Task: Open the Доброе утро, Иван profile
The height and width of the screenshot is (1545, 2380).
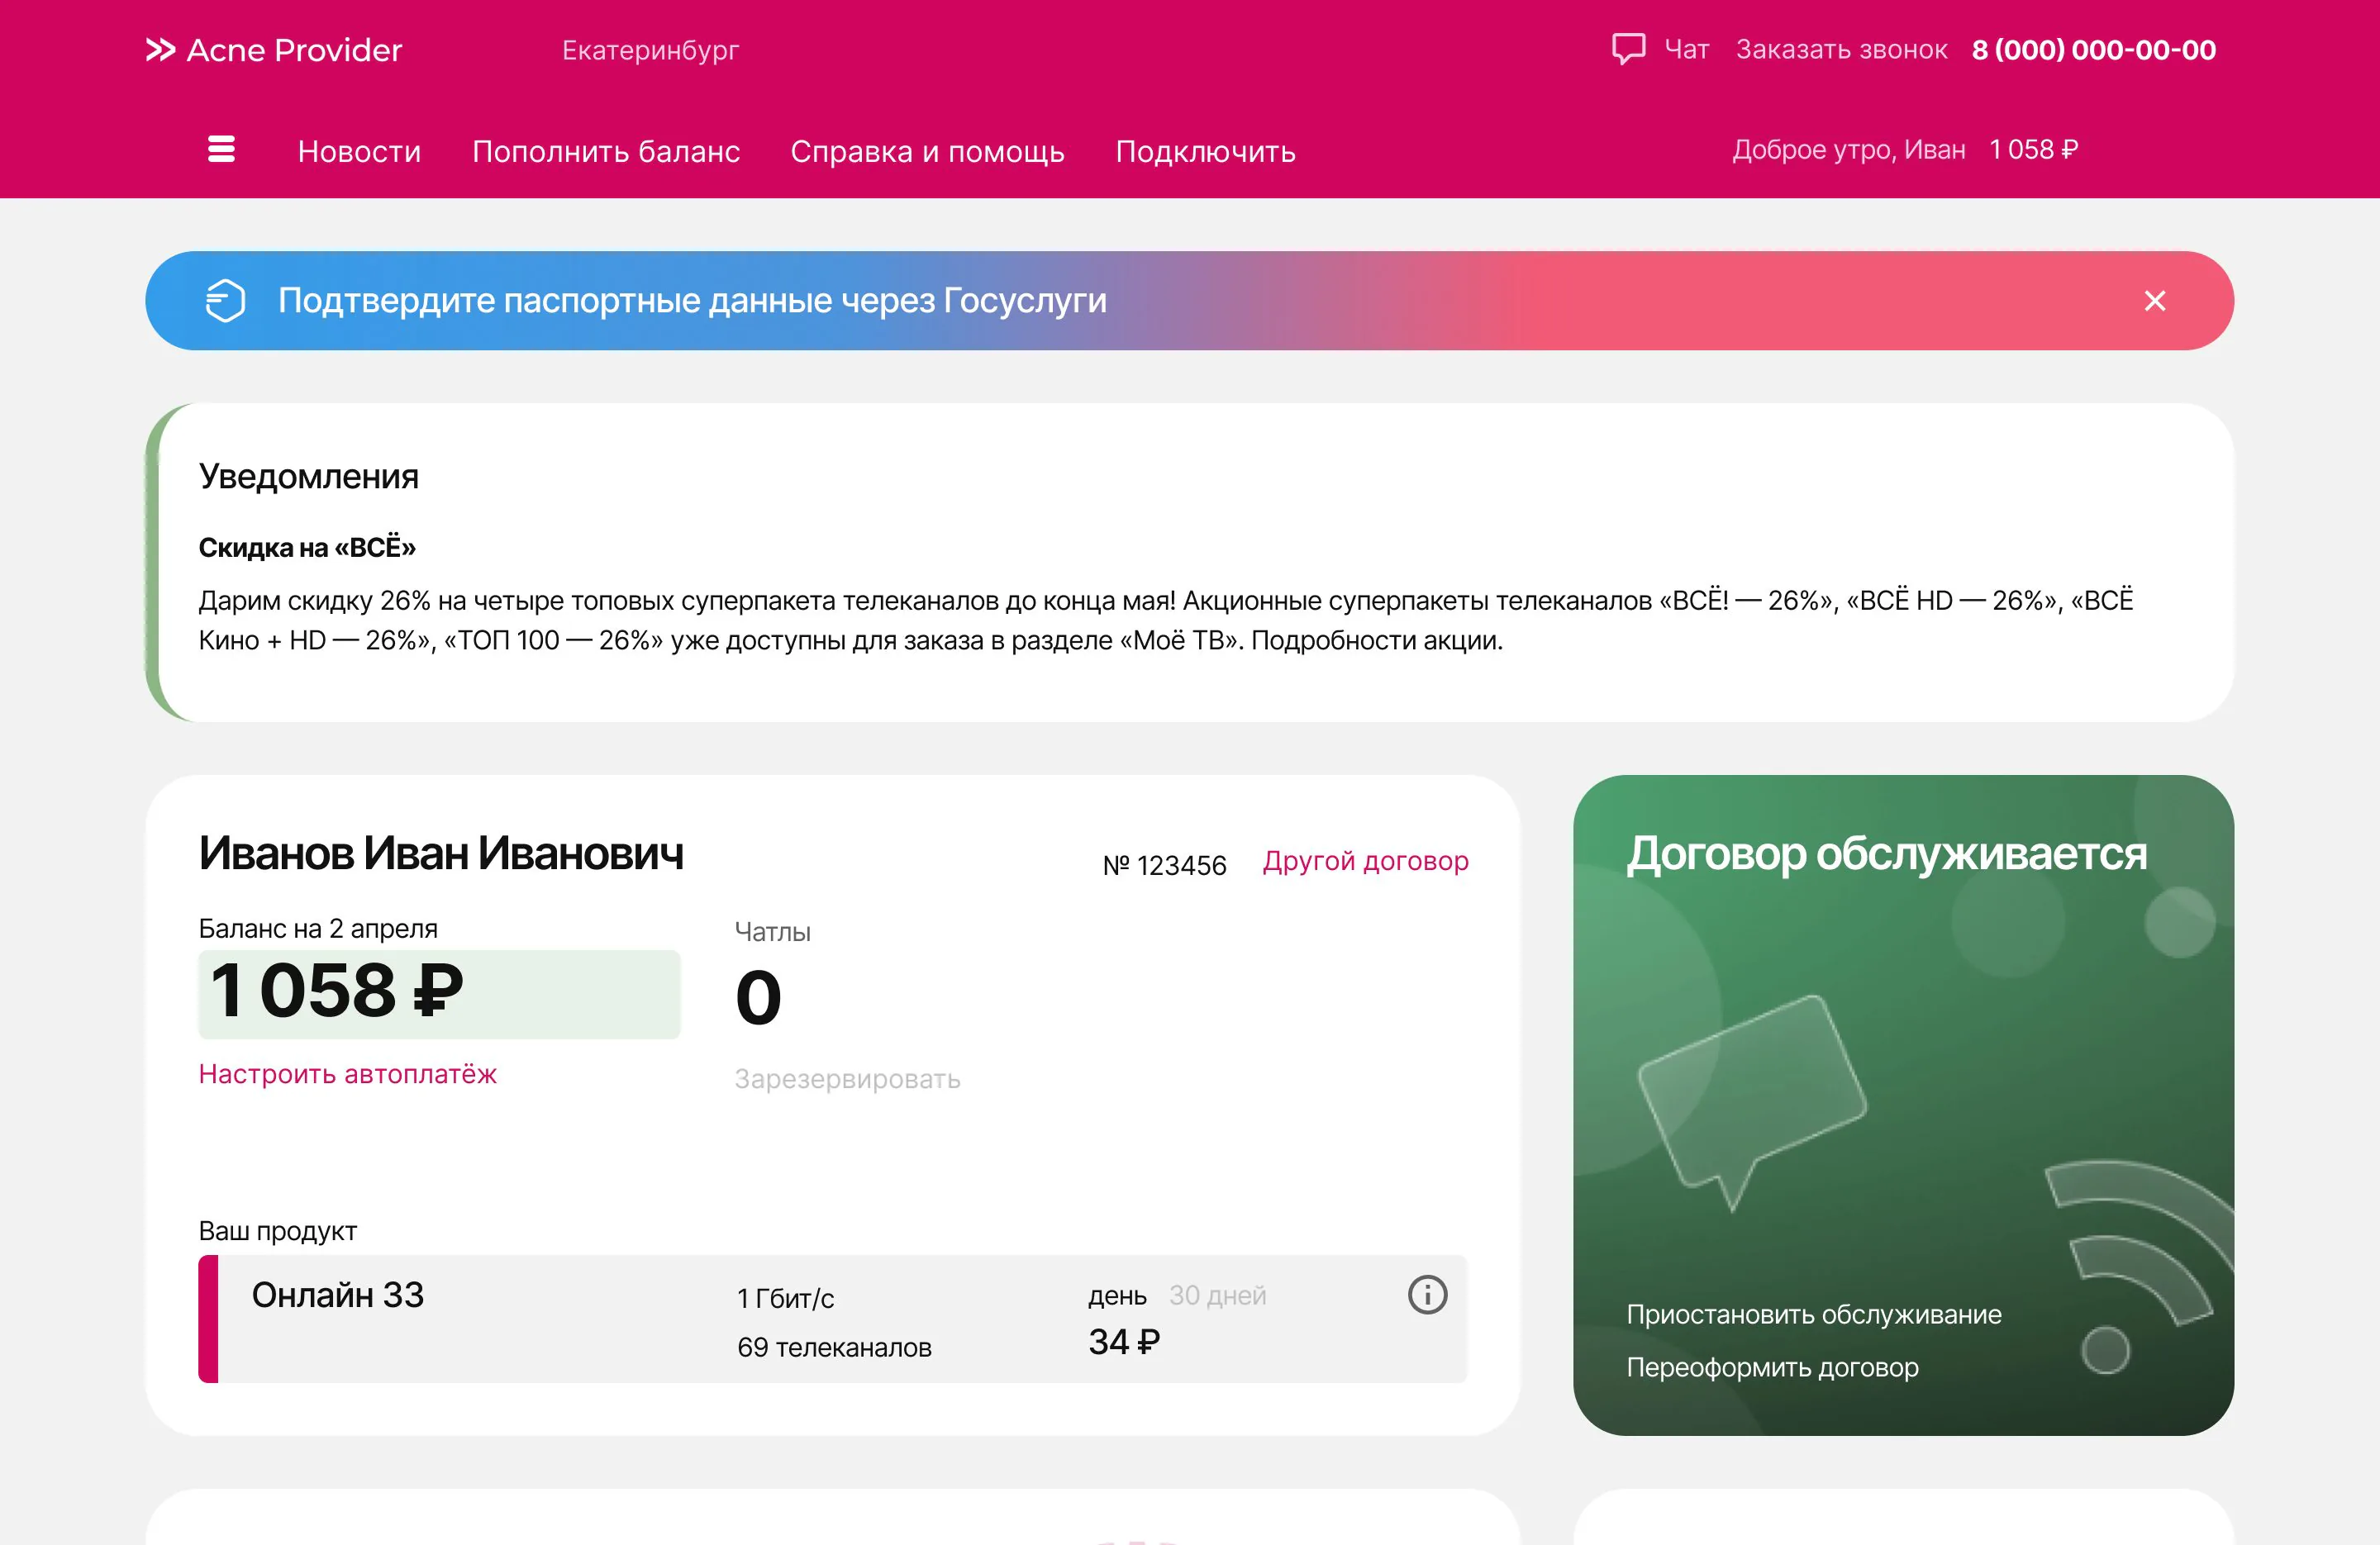Action: (1848, 149)
